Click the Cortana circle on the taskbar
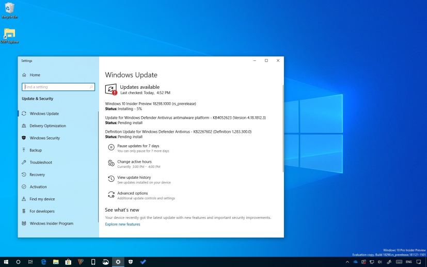Image resolution: width=427 pixels, height=267 pixels. point(18,262)
